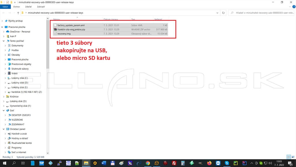Expand the Tento počítač tree node
Image resolution: width=296 pixels, height=167 pixels.
pos(3,41)
